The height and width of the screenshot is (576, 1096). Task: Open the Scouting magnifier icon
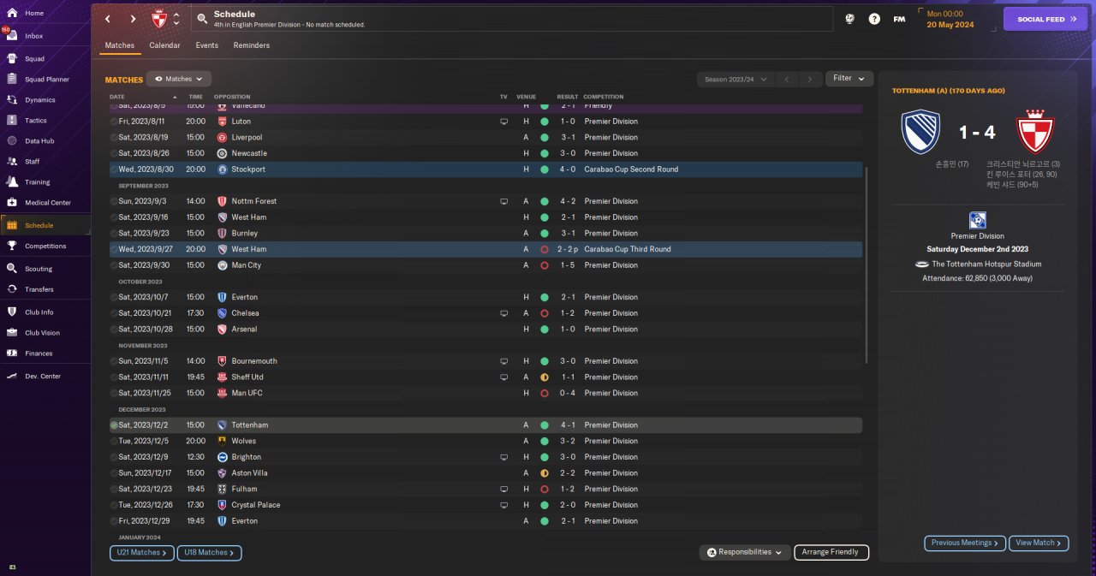coord(12,268)
